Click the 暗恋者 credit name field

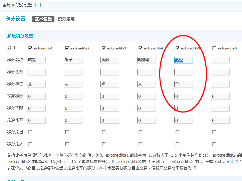click(x=147, y=60)
